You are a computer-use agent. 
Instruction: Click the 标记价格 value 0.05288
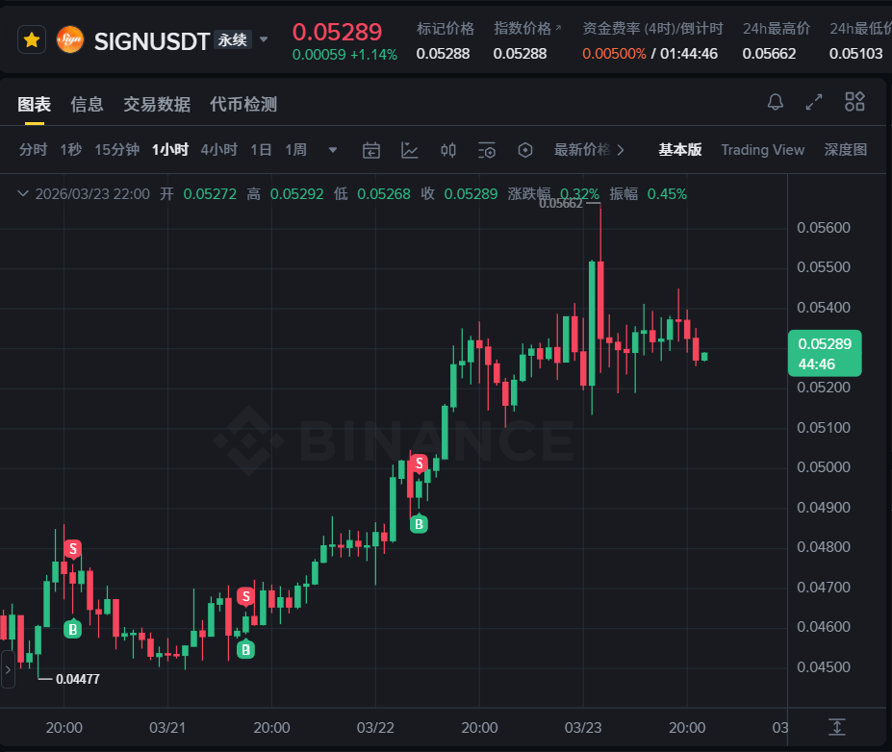444,54
